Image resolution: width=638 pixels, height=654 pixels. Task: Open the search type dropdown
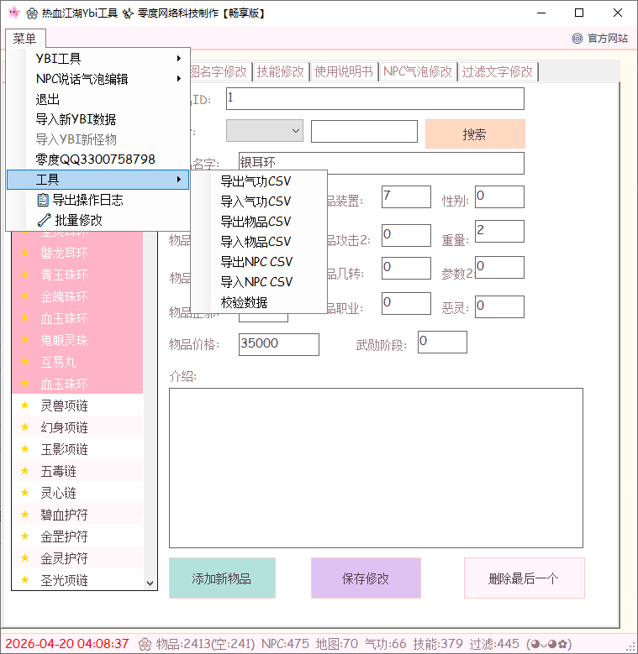[265, 131]
